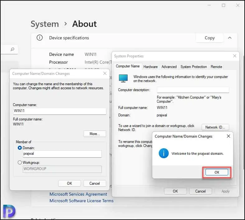Click the Device specifications info icon

tap(40, 38)
